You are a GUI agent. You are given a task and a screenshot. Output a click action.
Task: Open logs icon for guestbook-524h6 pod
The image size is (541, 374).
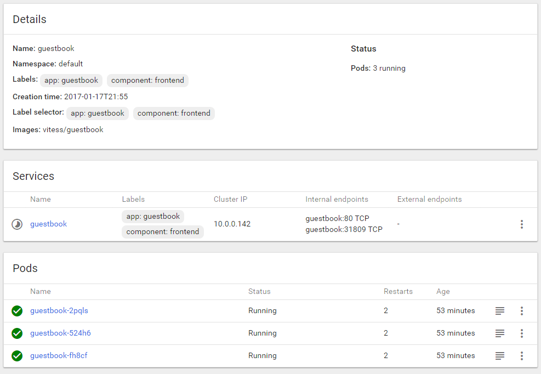tap(499, 333)
